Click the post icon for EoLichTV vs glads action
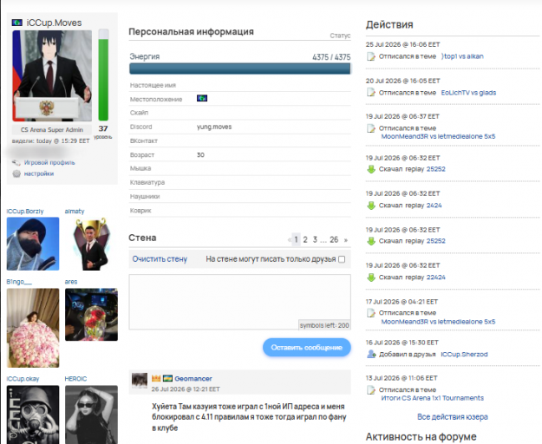 [x=371, y=93]
